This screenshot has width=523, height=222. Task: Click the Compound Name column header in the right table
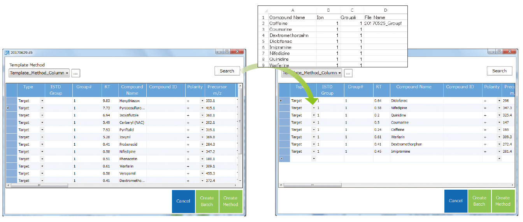click(x=414, y=87)
